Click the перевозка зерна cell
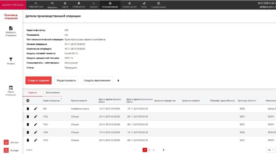Screen dimensions: 276x154 click(x=80, y=108)
